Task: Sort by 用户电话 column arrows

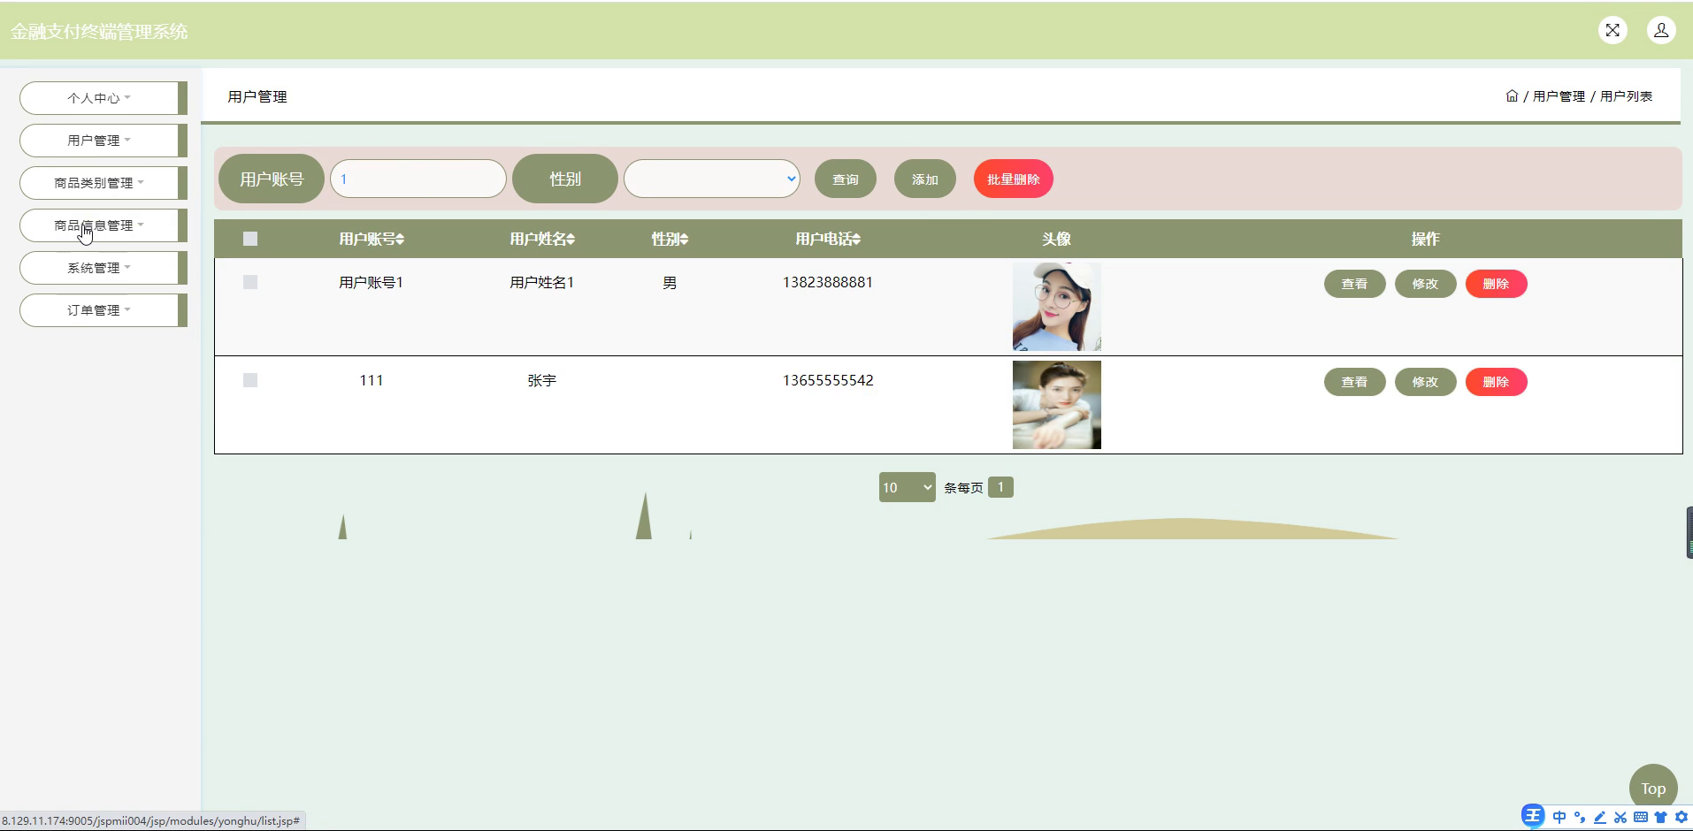Action: 856,239
